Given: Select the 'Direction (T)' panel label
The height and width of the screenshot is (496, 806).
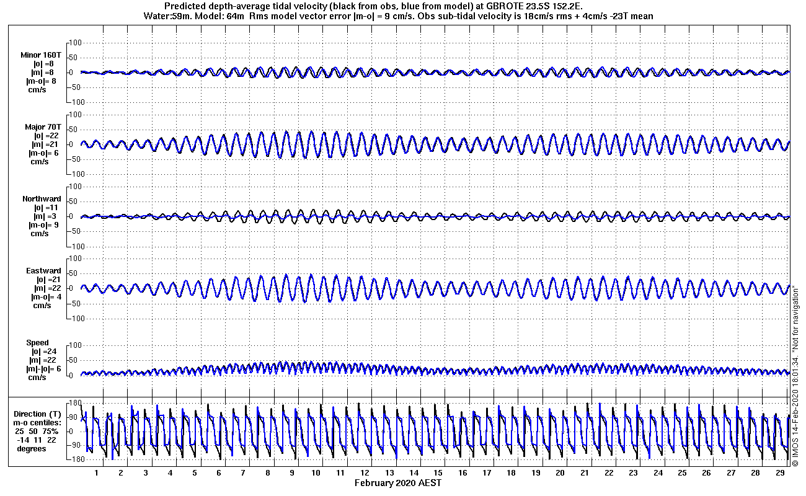Looking at the screenshot, I should pyautogui.click(x=38, y=414).
